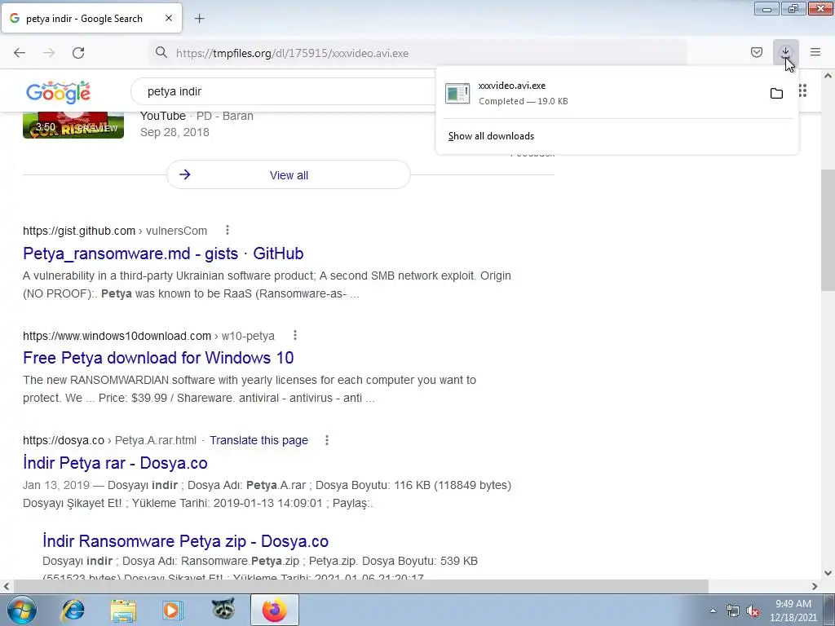Click vertical scrollbar up arrow
The width and height of the screenshot is (835, 626).
tap(828, 76)
